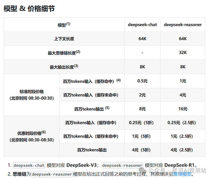
Task: Click 8K under the deepseek-chat column
Action: coord(142,67)
